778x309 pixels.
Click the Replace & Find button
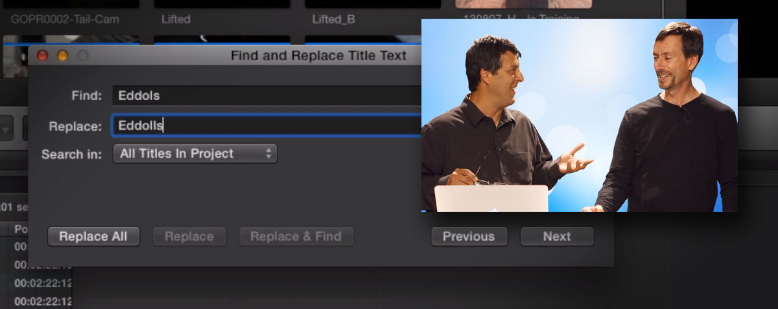pyautogui.click(x=296, y=237)
